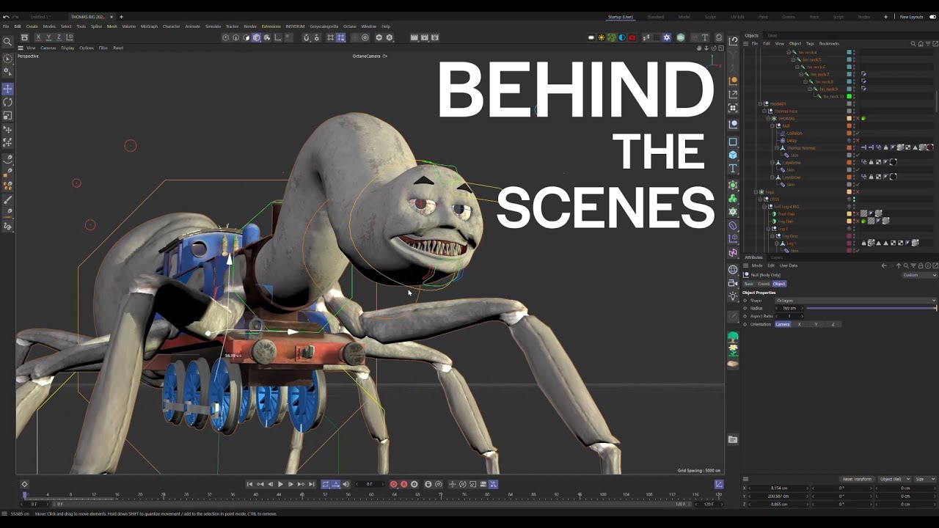Open Bookmarks menu in Objects manager
Viewport: 939px width, 528px height.
(x=829, y=43)
